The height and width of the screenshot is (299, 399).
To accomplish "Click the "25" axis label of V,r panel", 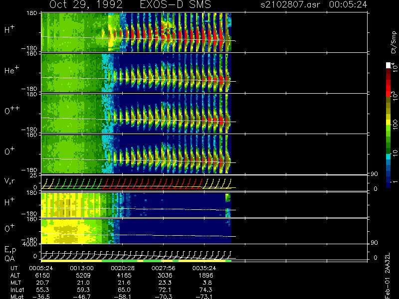I will point(34,175).
